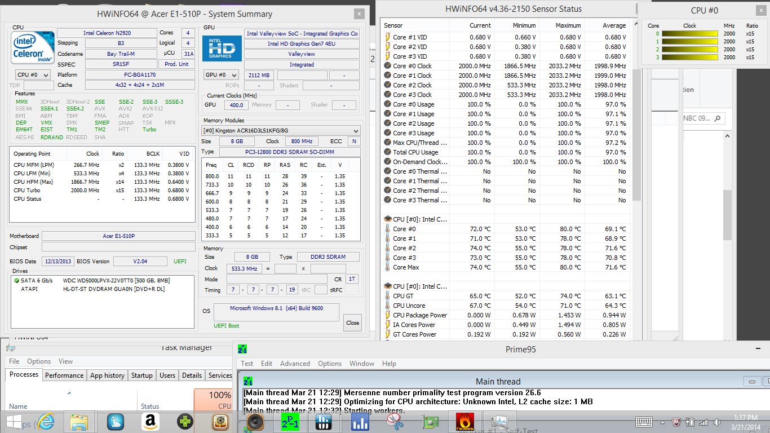Click the Prime95 title bar icon
770x433 pixels.
click(x=242, y=349)
